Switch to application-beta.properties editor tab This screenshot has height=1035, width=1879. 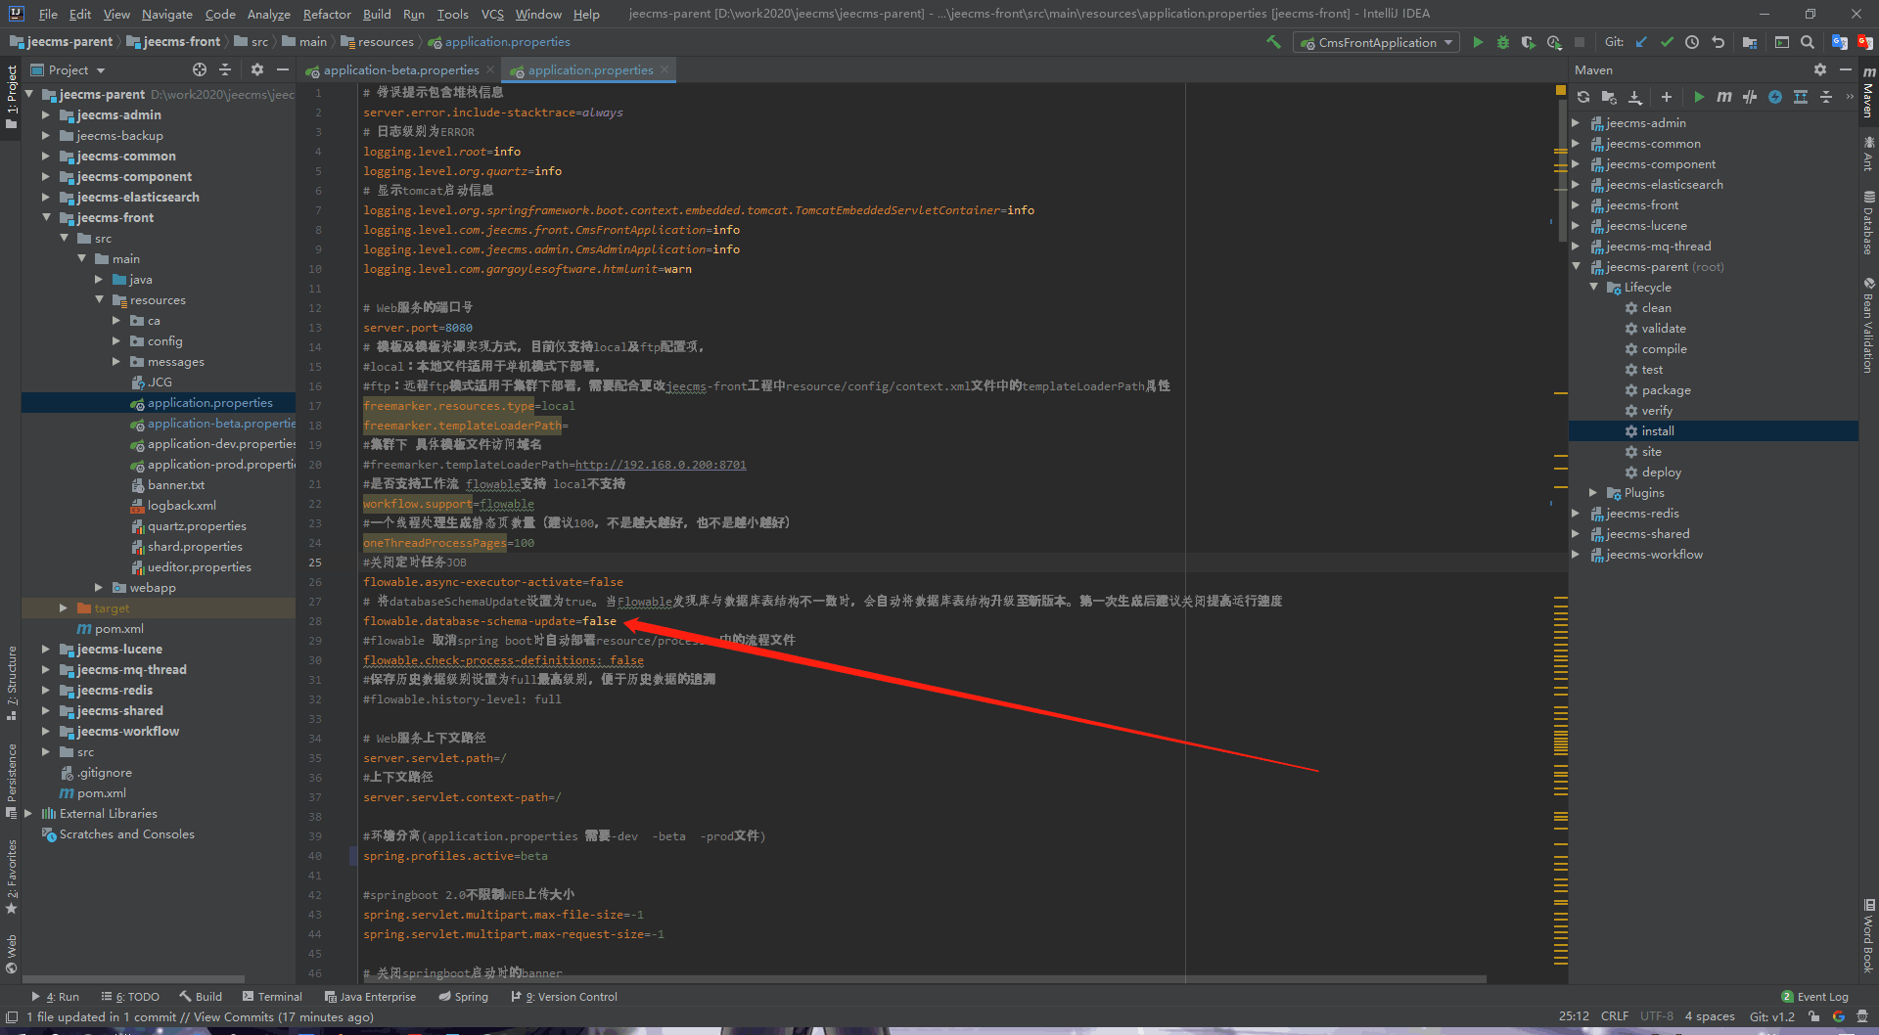[400, 70]
